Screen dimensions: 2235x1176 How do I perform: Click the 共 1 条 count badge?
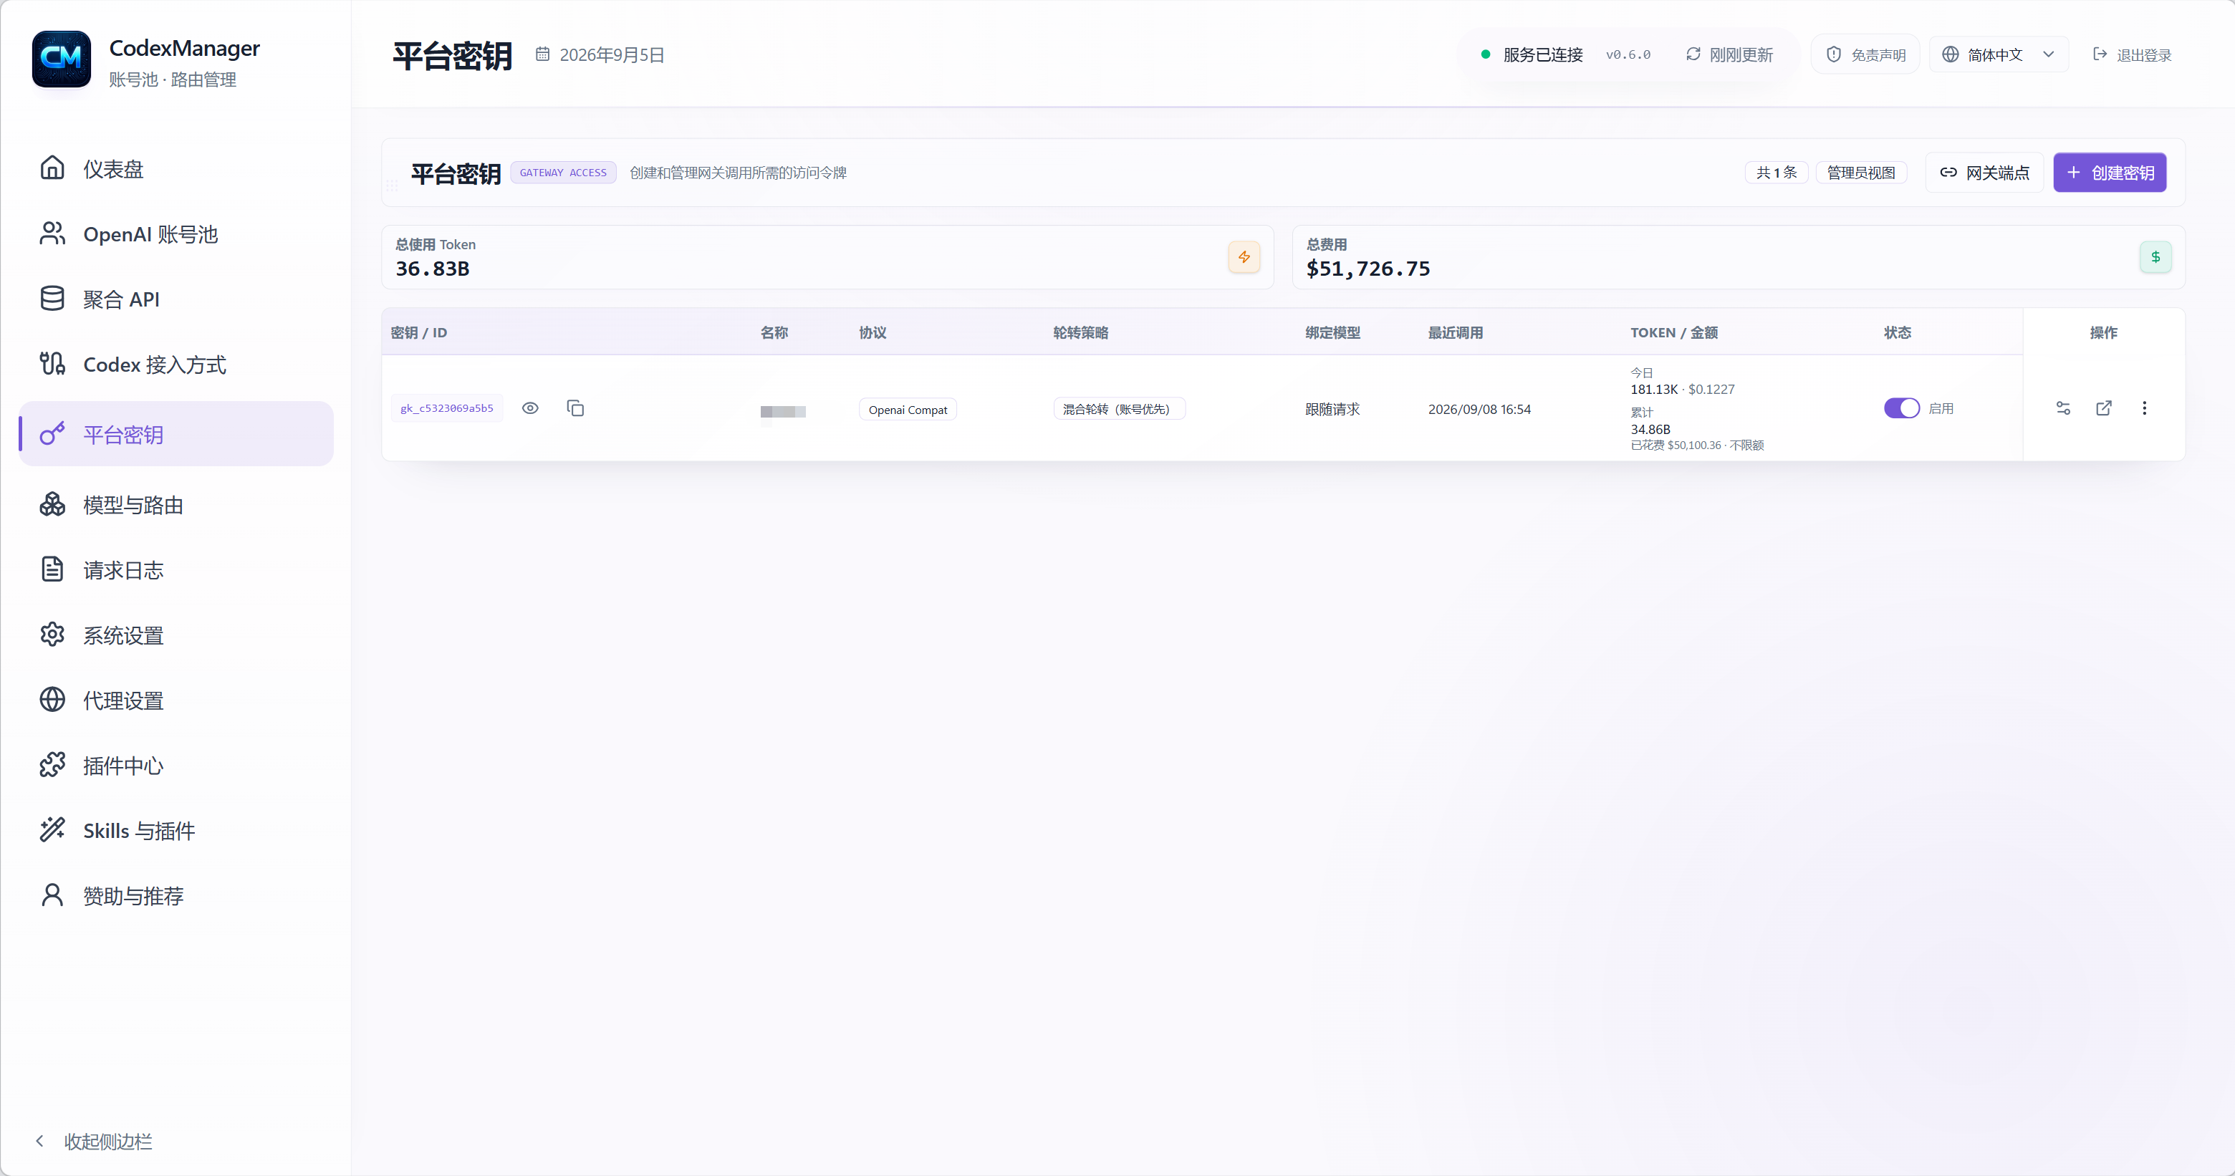pyautogui.click(x=1776, y=173)
